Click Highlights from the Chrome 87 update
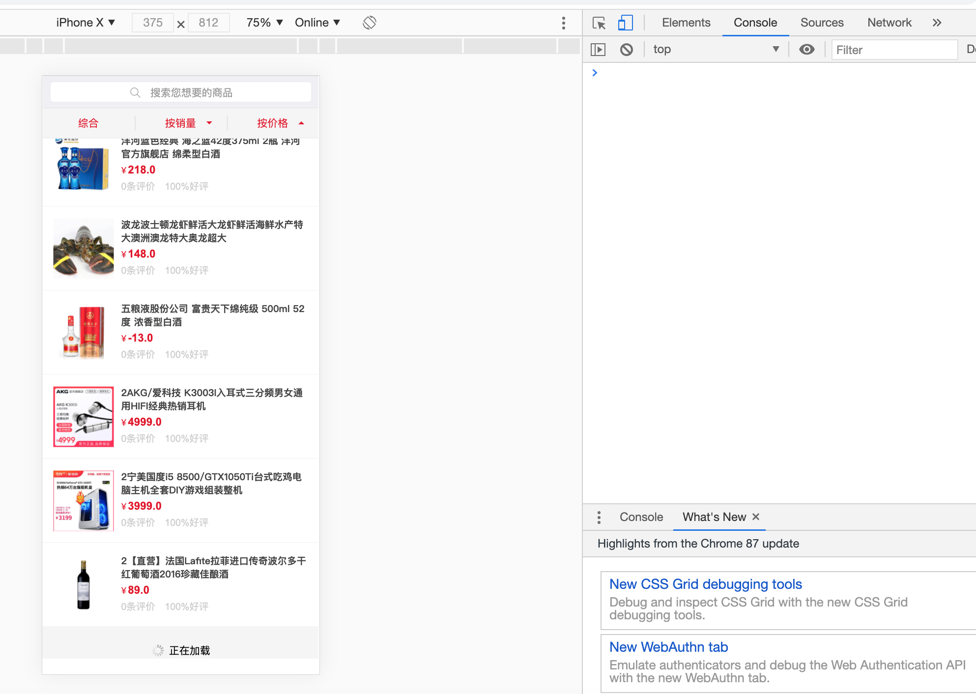The height and width of the screenshot is (694, 976). point(698,544)
